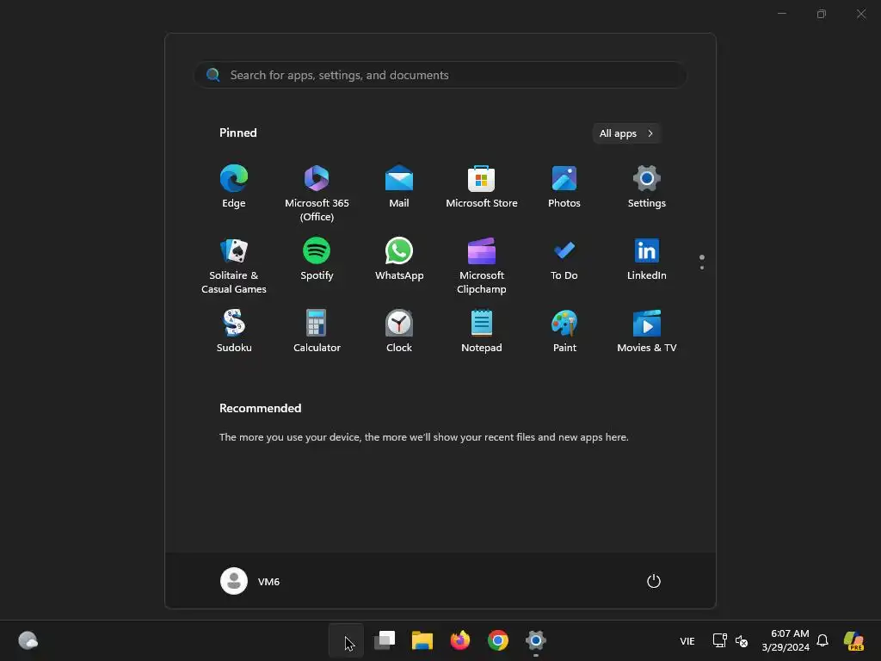
Task: Open the Mail app
Action: coord(399,187)
